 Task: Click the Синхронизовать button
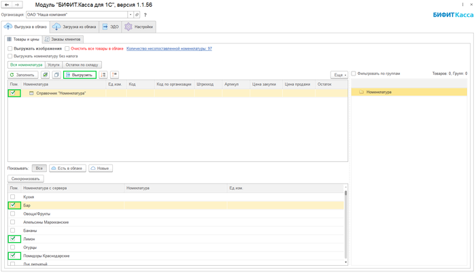(26, 179)
